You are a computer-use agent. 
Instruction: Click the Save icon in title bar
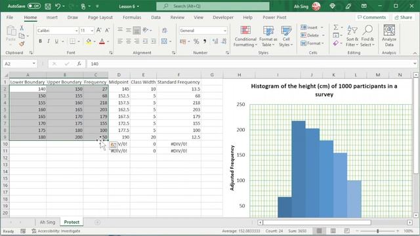pos(48,6)
